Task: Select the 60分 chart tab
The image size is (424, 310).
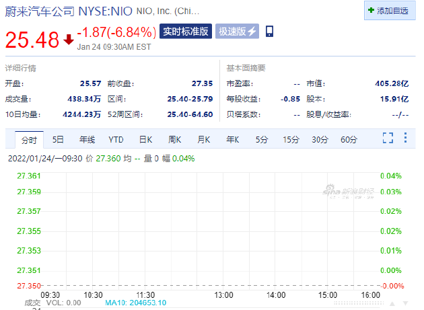Action: (x=349, y=140)
